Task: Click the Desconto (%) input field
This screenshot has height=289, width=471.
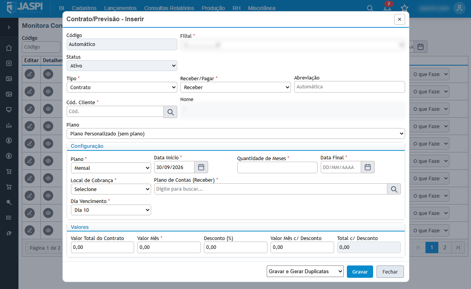Action: pyautogui.click(x=235, y=247)
